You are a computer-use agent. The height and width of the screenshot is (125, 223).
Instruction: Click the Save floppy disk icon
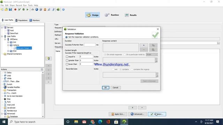[x=10, y=9]
